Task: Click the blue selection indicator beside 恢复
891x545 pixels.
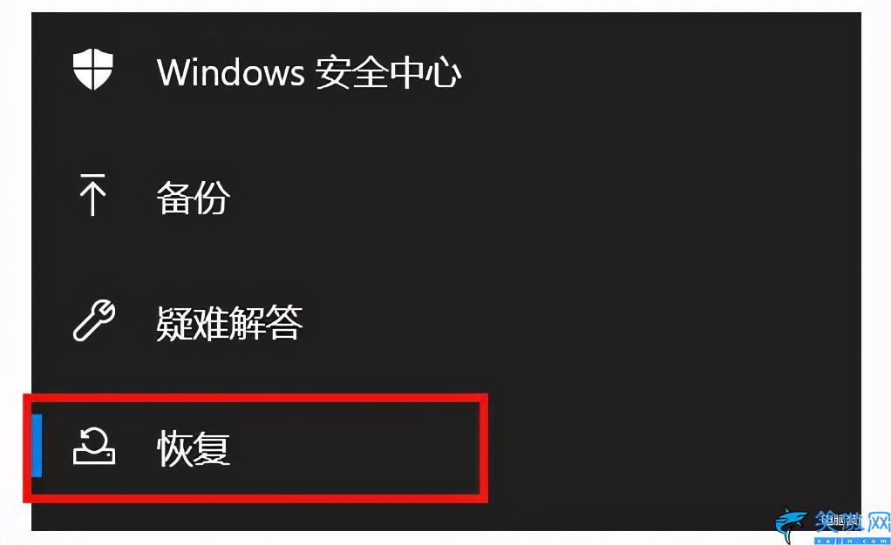Action: pyautogui.click(x=37, y=446)
